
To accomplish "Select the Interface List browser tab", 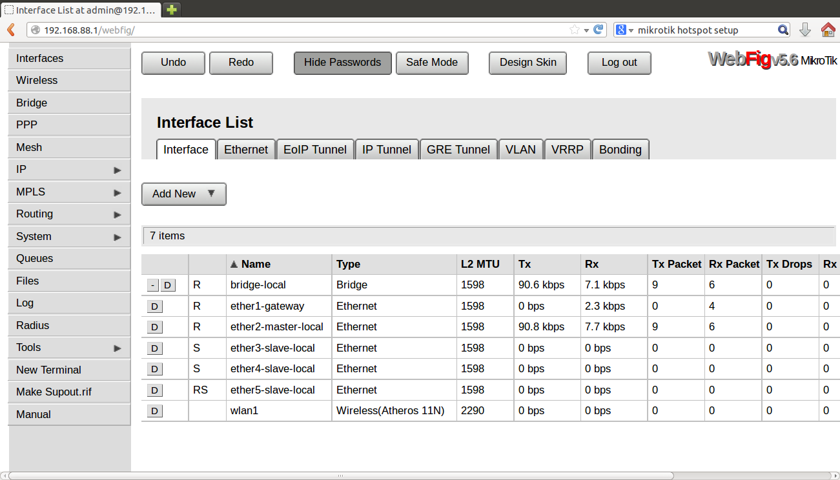I will click(x=79, y=10).
